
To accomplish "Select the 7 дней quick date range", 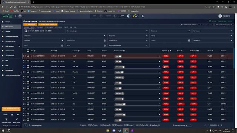I will [66, 27].
